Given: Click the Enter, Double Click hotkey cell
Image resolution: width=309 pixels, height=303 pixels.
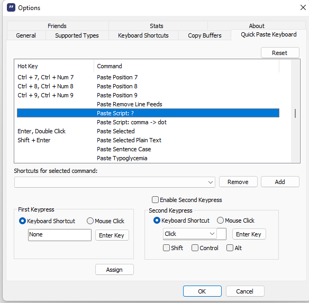Looking at the screenshot, I should click(42, 131).
